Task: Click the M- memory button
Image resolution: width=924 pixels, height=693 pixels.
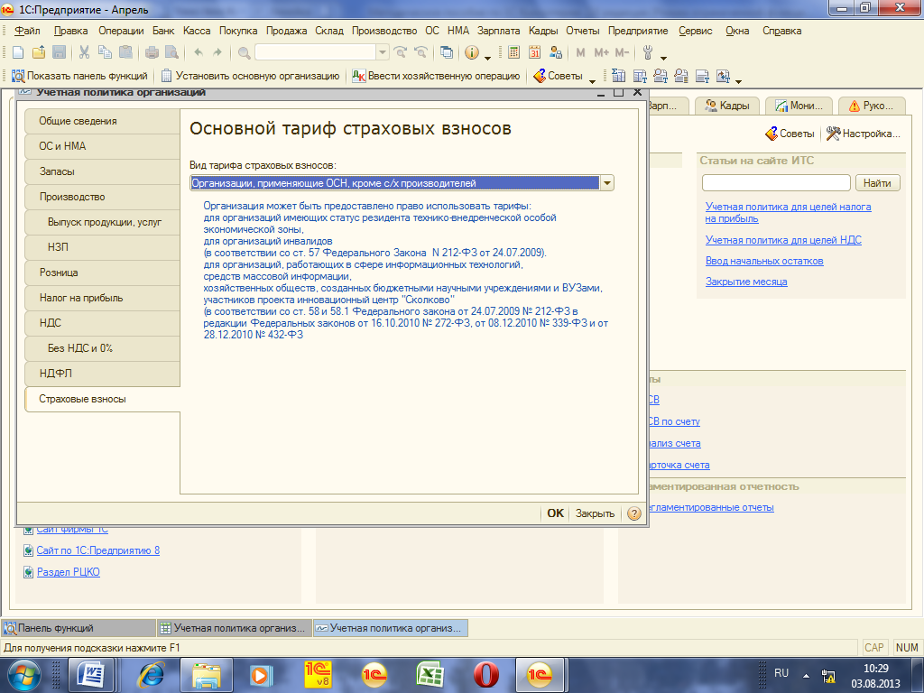Action: (622, 52)
